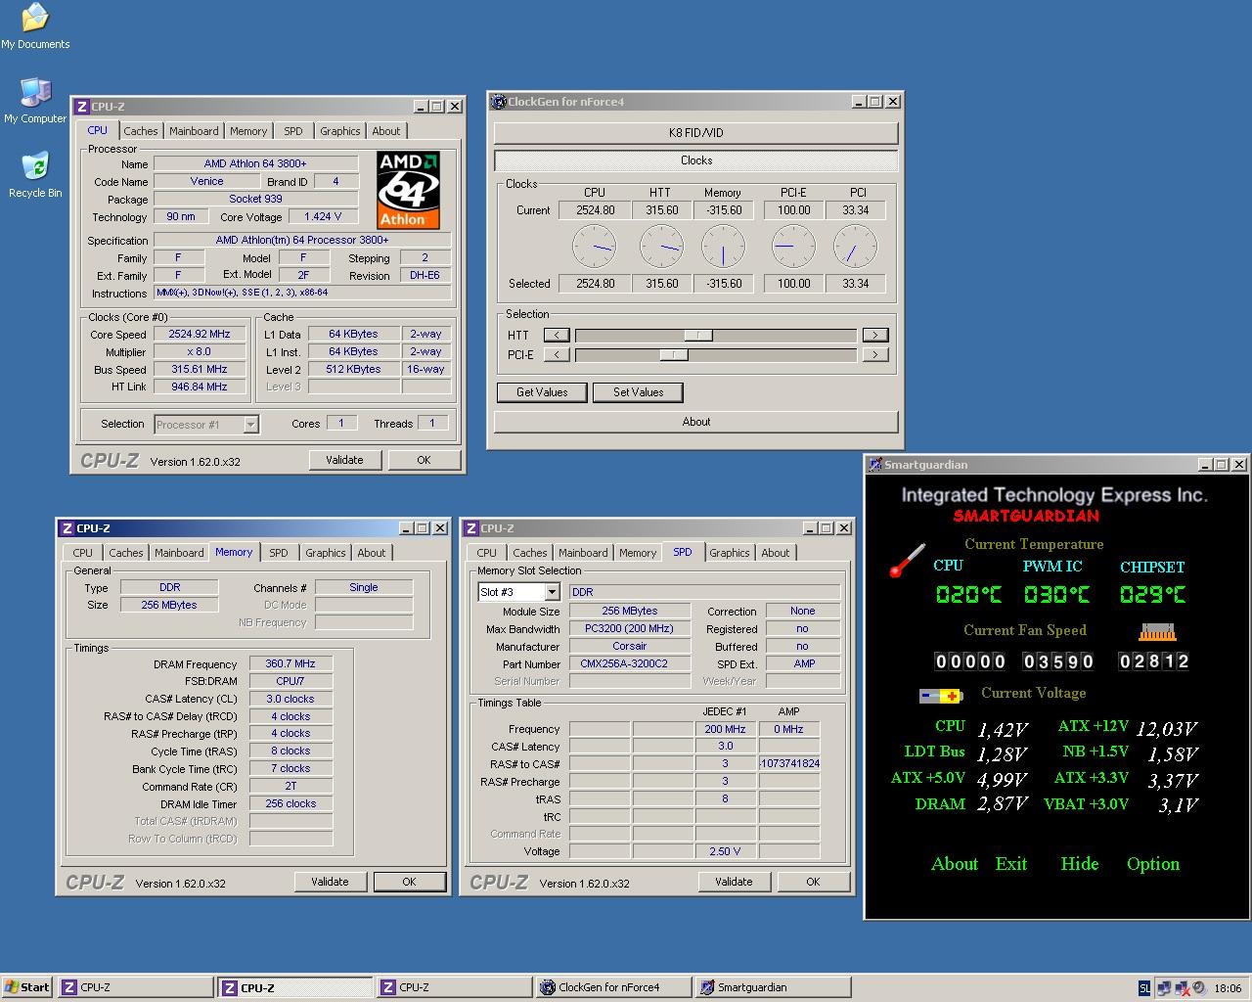Screen dimensions: 1252x1002
Task: Switch to Caches tab in top CPU-Z
Action: (140, 131)
